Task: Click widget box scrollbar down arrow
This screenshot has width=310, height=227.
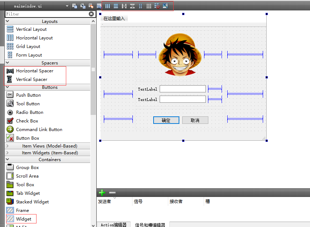Action: [93, 225]
